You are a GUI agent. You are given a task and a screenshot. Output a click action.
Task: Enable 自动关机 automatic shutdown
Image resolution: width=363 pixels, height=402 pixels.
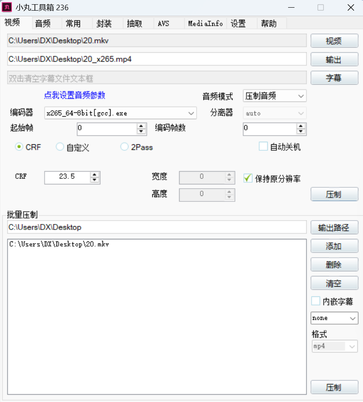(x=263, y=146)
